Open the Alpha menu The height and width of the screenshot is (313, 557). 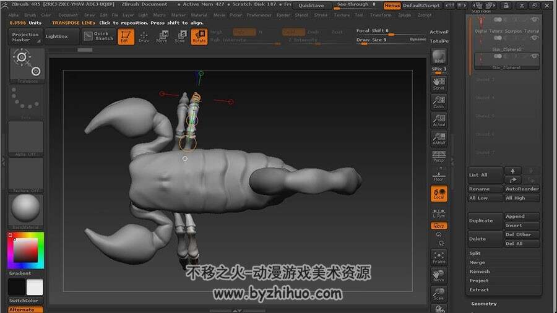coord(14,15)
